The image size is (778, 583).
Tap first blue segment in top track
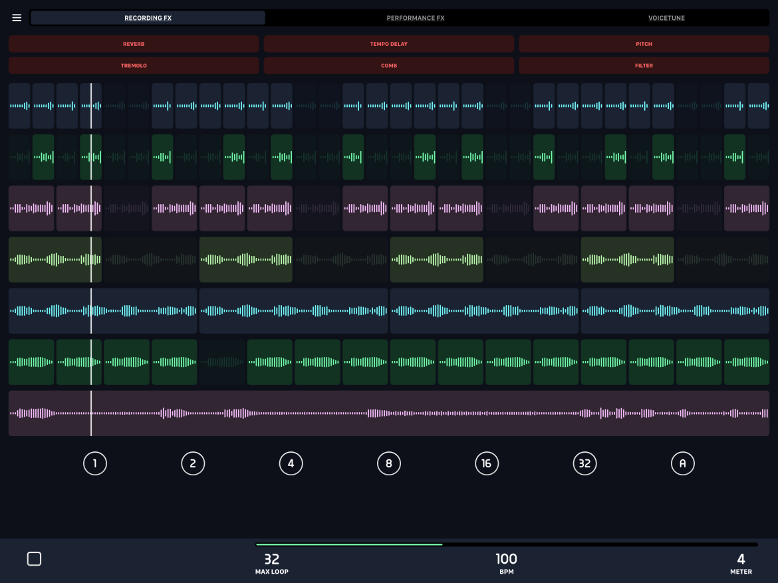coord(19,106)
